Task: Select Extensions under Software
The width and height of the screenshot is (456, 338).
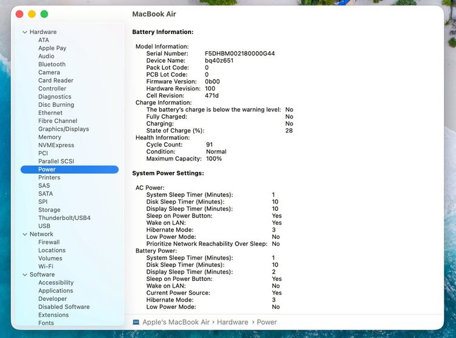Action: [54, 315]
